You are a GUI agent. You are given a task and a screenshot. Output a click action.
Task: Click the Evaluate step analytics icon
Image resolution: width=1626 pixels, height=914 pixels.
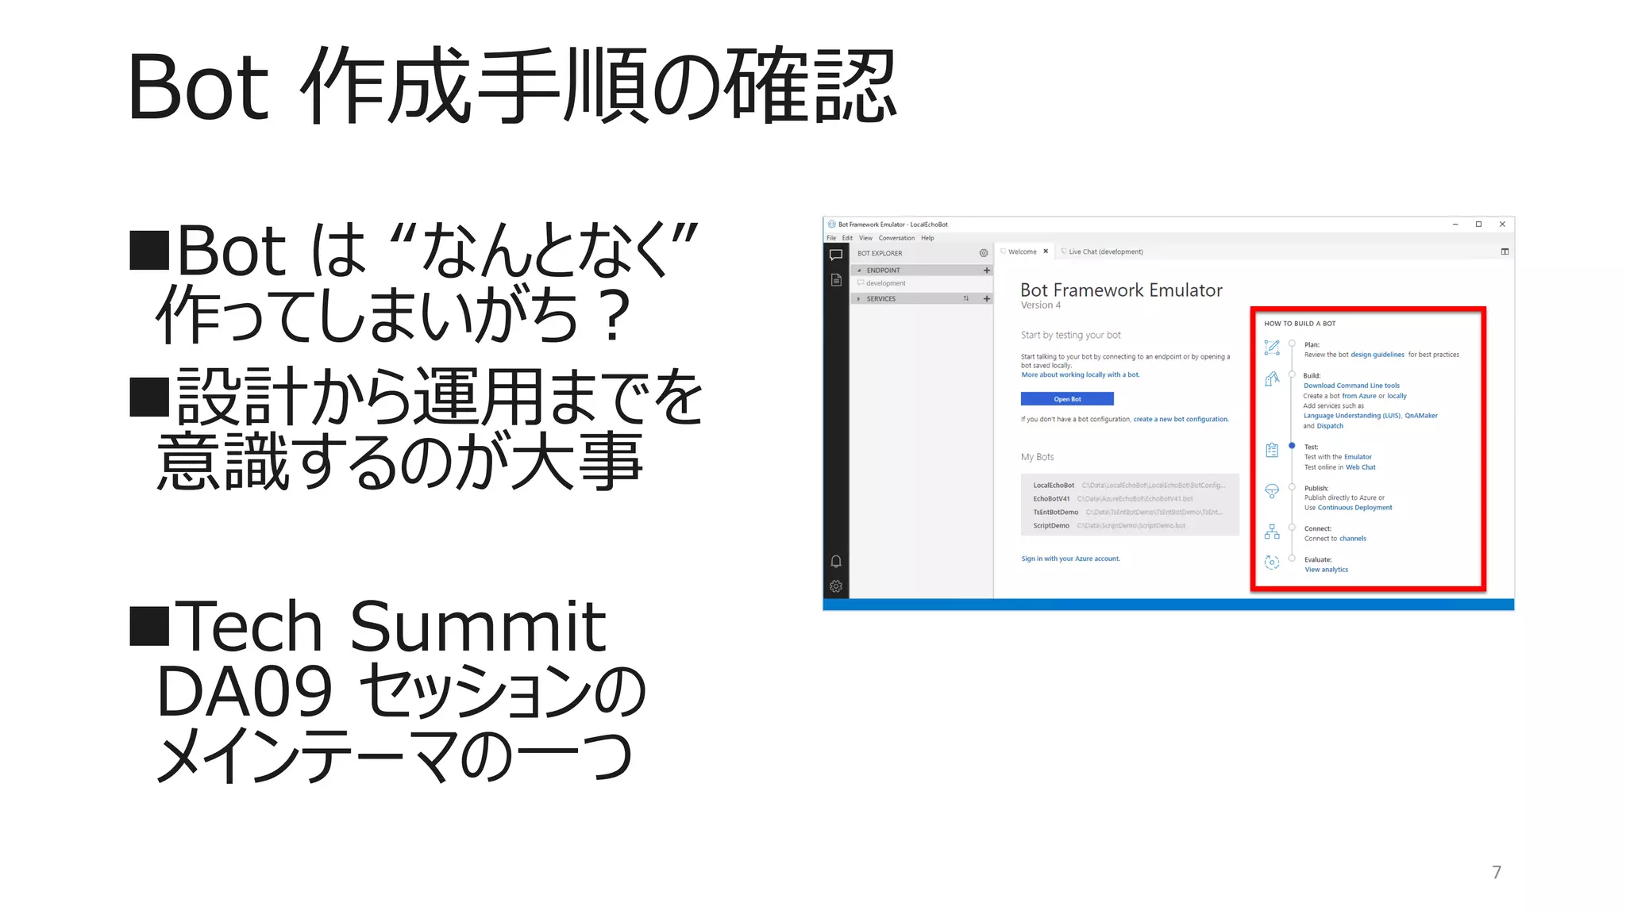coord(1272,563)
